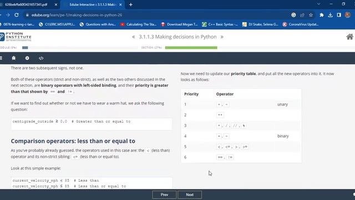The width and height of the screenshot is (355, 200).
Task: Open the C:\ERIC.MS\APPLI bookmark
Action: tap(57, 24)
